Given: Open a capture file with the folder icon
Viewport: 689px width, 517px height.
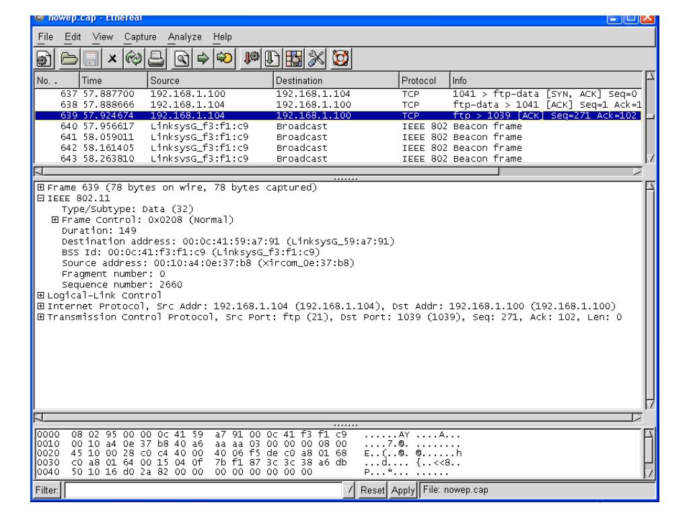Looking at the screenshot, I should pyautogui.click(x=69, y=59).
